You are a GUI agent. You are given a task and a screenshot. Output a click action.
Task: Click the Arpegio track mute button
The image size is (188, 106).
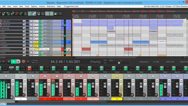coord(34,46)
